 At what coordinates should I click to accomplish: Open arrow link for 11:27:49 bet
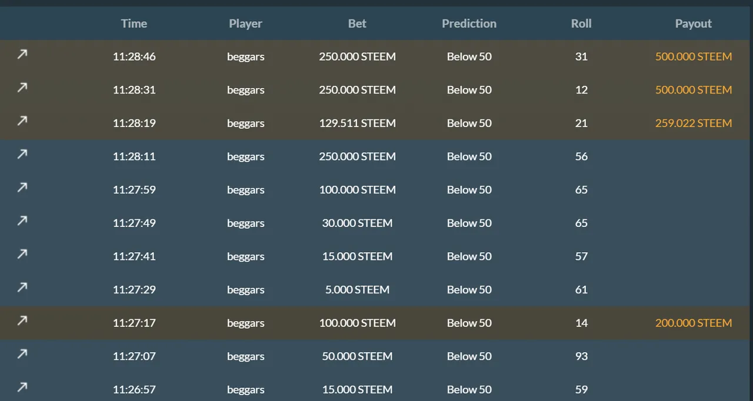click(22, 220)
